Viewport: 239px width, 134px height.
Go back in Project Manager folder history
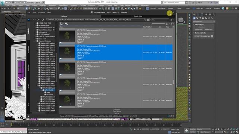[34, 20]
